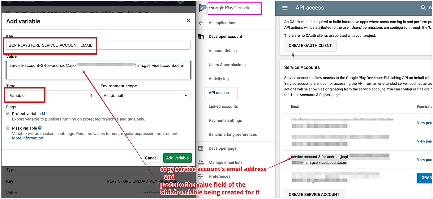Click inside the Value input field
Image resolution: width=433 pixels, height=199 pixels.
point(98,70)
